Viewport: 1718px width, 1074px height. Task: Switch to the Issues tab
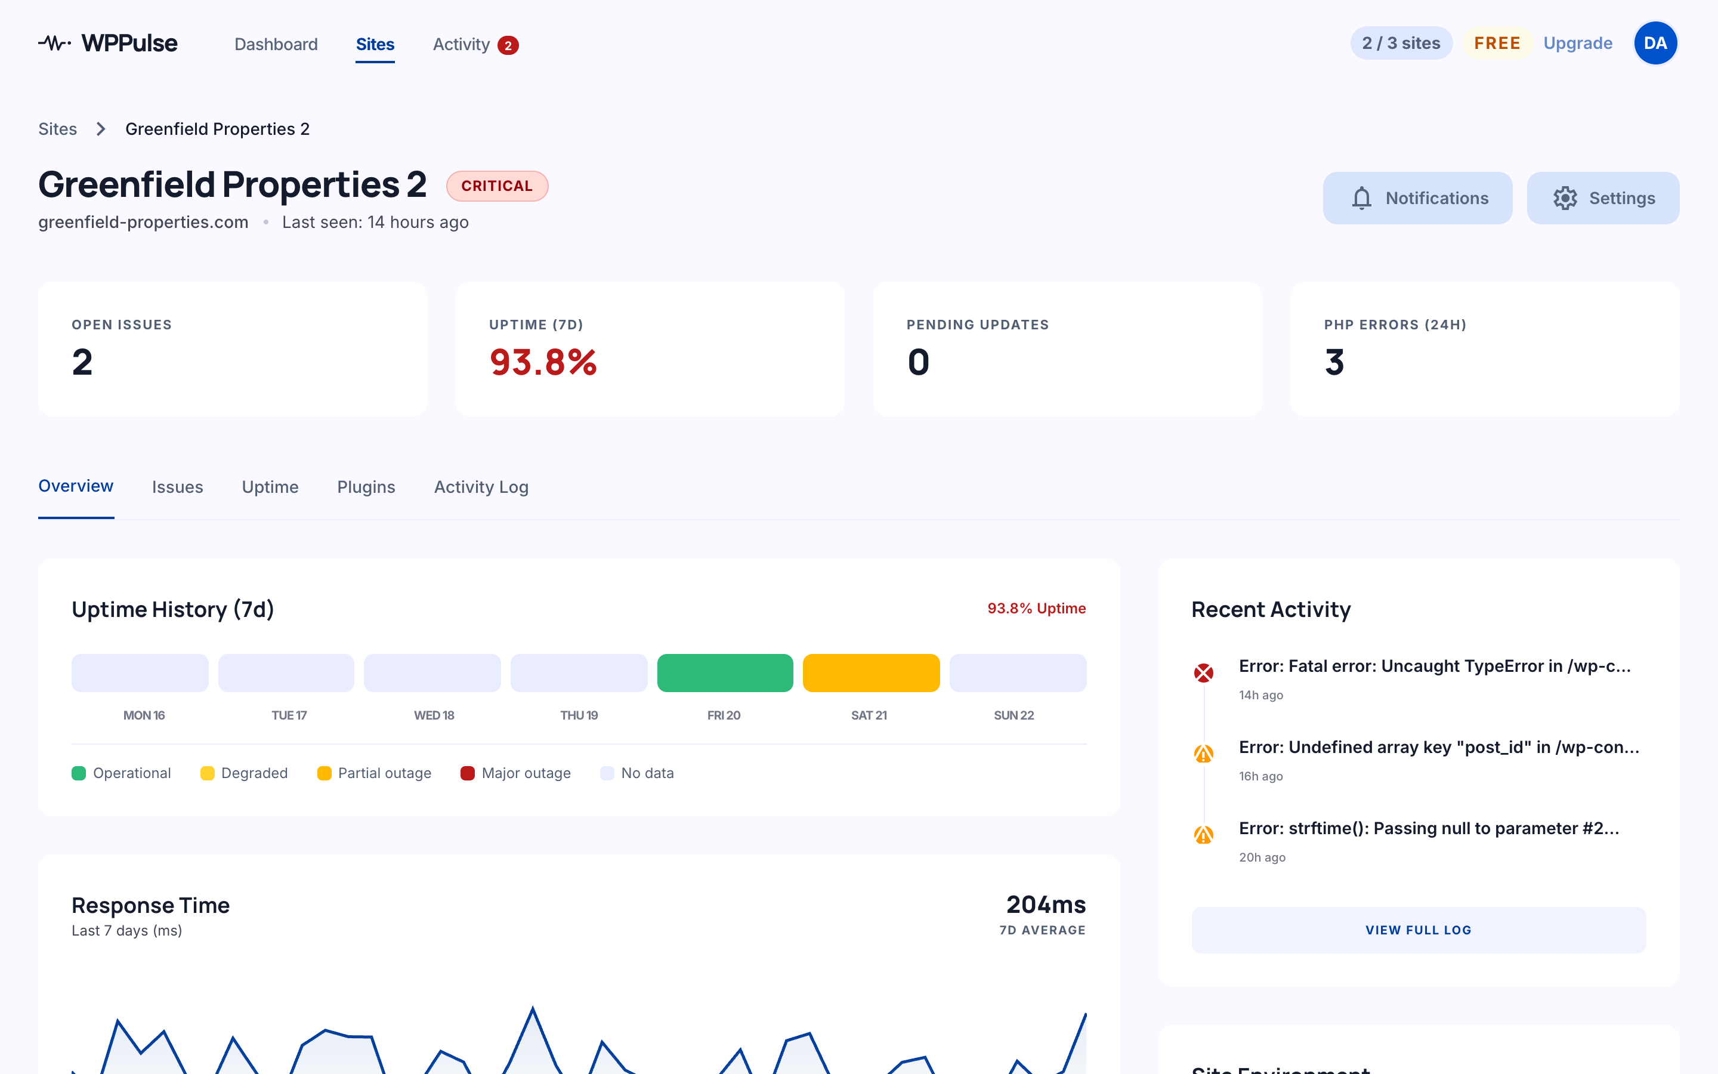(x=177, y=486)
